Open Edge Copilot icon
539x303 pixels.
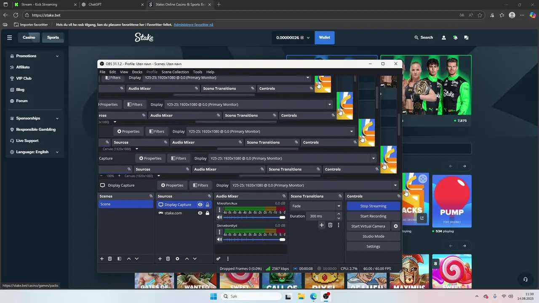532,15
